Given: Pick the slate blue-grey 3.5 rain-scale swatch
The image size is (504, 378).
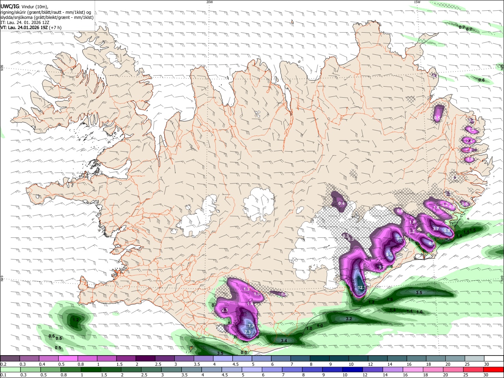Looking at the screenshot, I should click(x=191, y=370).
